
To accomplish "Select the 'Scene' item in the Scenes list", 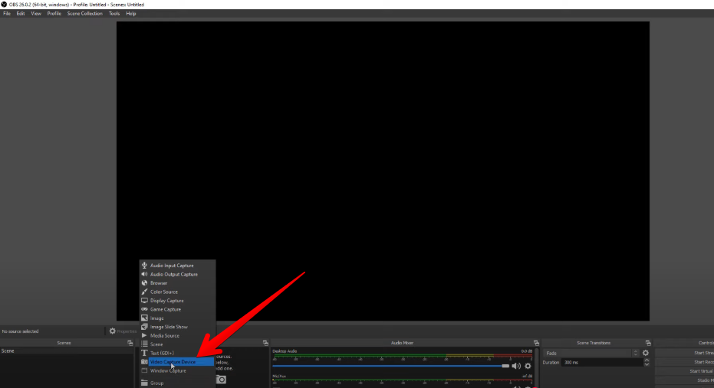I will [x=67, y=351].
